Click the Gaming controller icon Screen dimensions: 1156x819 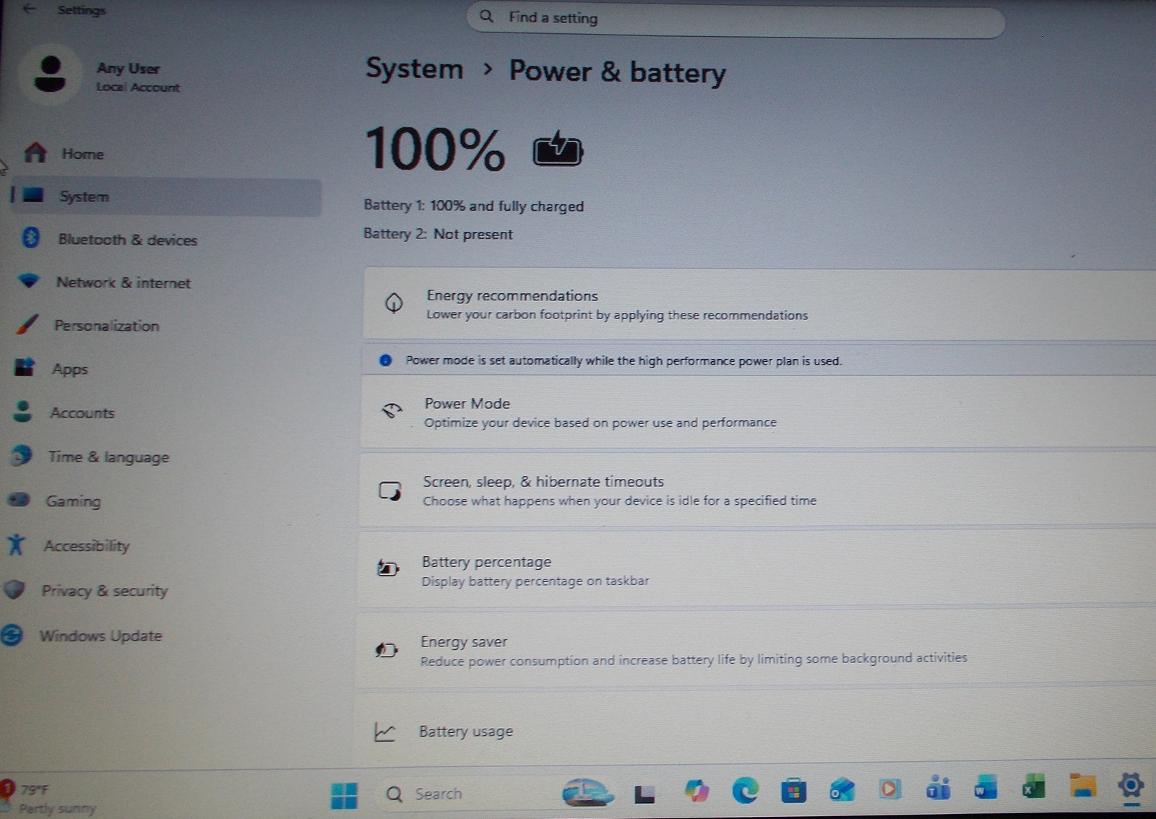tap(18, 499)
